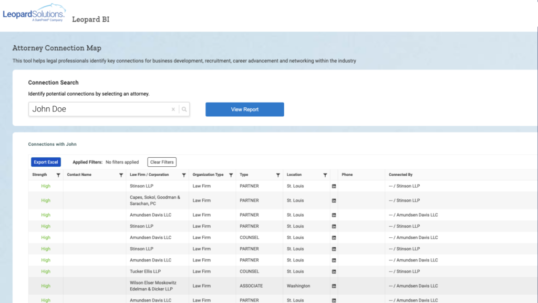
Task: Click COUNSEL in the Tucker Ellis row
Action: [x=250, y=271]
